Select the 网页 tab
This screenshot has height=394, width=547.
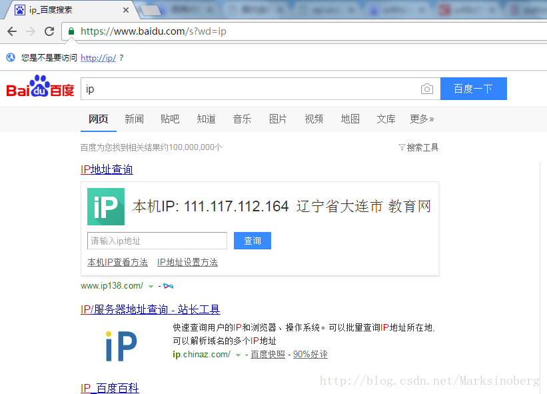(98, 119)
